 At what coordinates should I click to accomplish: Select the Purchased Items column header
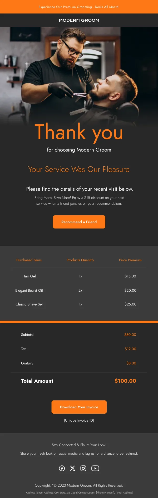click(29, 260)
